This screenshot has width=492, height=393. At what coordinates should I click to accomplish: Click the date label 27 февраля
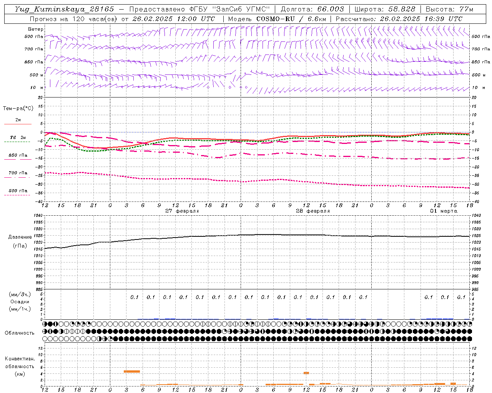[182, 211]
